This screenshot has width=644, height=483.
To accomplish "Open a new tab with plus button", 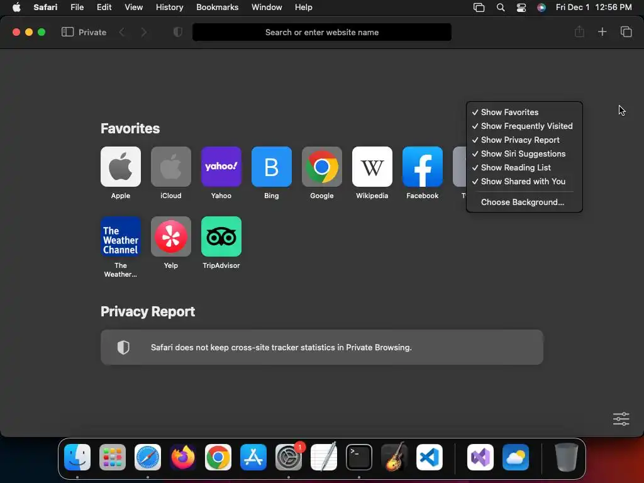I will coord(602,31).
